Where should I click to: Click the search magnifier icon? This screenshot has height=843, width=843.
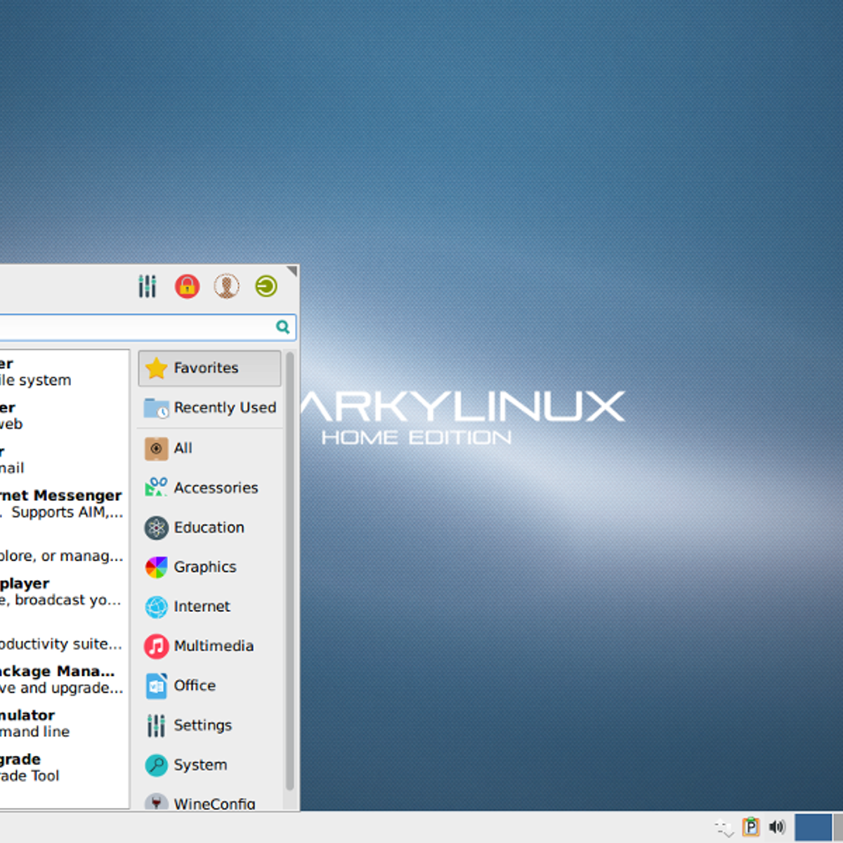coord(282,327)
